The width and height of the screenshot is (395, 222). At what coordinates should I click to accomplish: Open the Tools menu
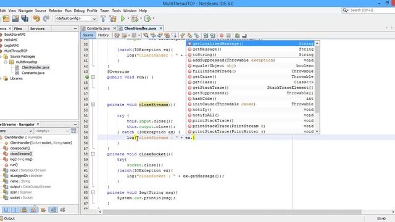pyautogui.click(x=116, y=10)
